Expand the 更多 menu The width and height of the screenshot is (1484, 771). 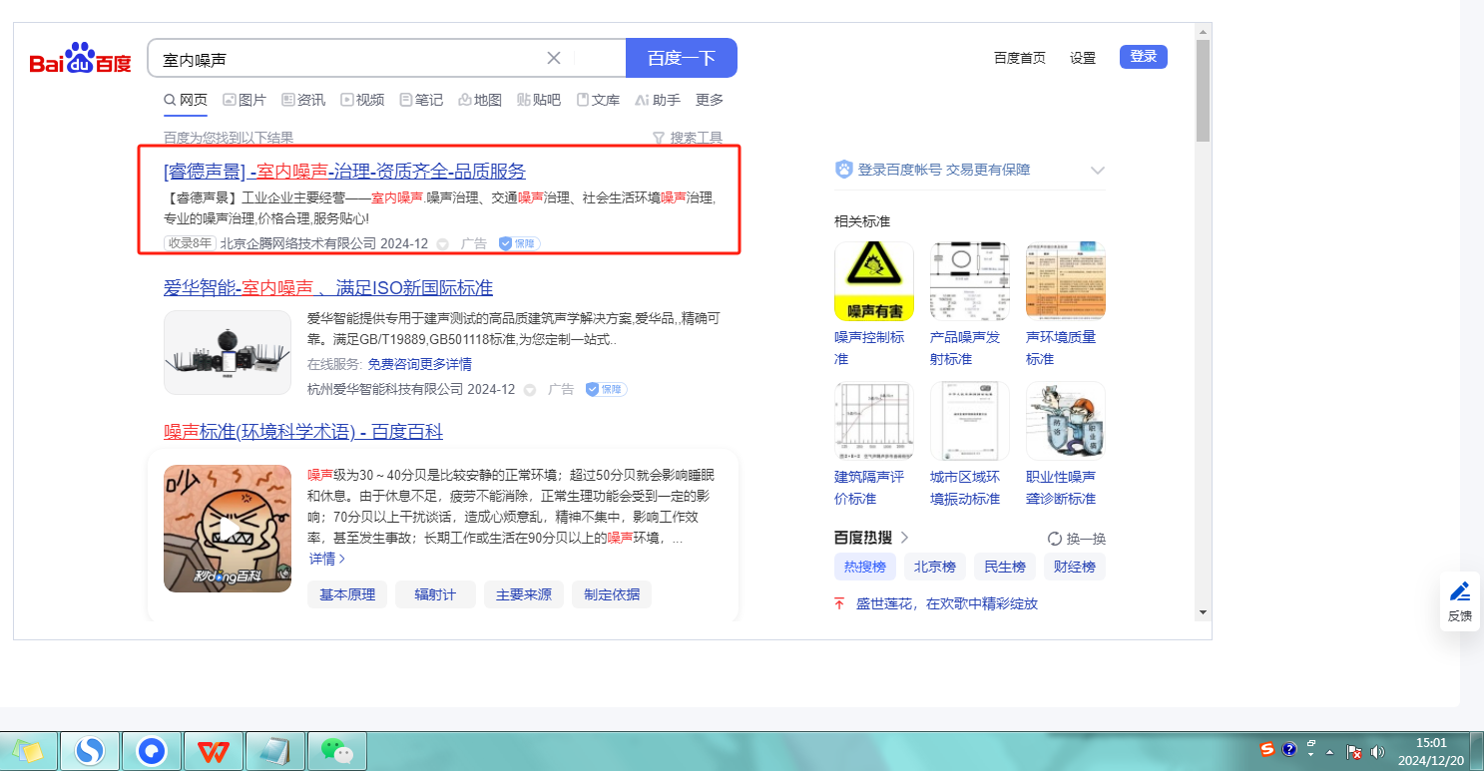pyautogui.click(x=710, y=100)
